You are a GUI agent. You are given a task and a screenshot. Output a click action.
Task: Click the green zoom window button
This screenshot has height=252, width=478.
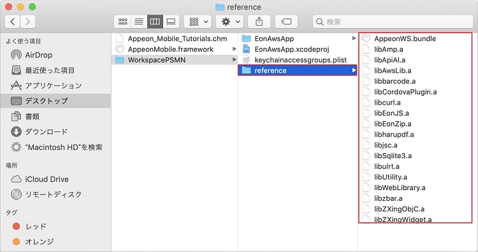[32, 7]
